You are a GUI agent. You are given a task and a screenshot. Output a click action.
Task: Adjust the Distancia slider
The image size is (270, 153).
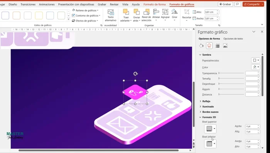[231, 94]
